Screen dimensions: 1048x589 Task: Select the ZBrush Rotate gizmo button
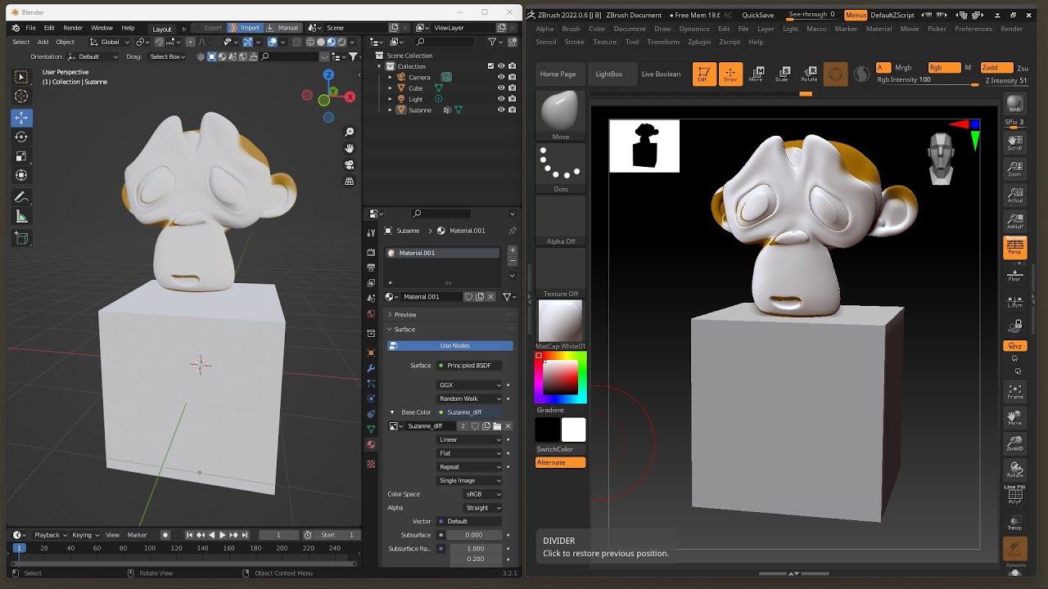coord(809,74)
